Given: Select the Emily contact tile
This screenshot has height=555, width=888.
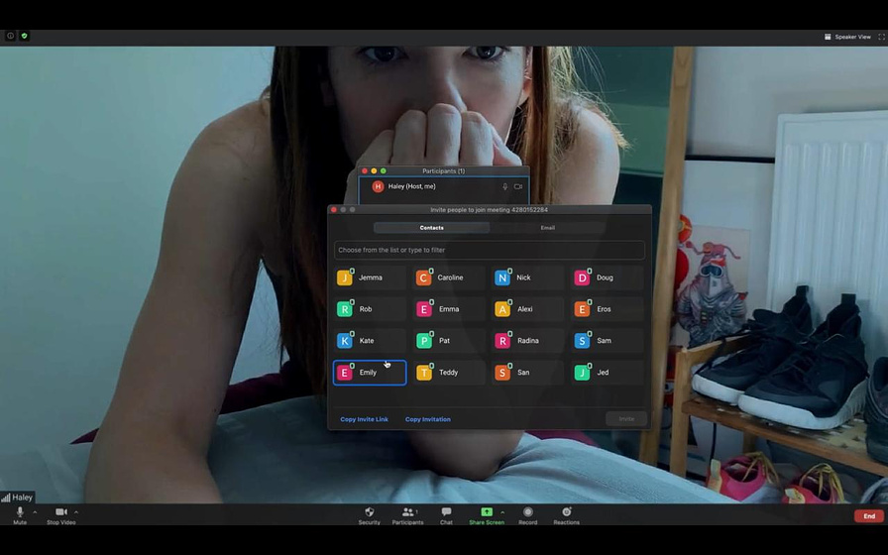Looking at the screenshot, I should tap(370, 373).
